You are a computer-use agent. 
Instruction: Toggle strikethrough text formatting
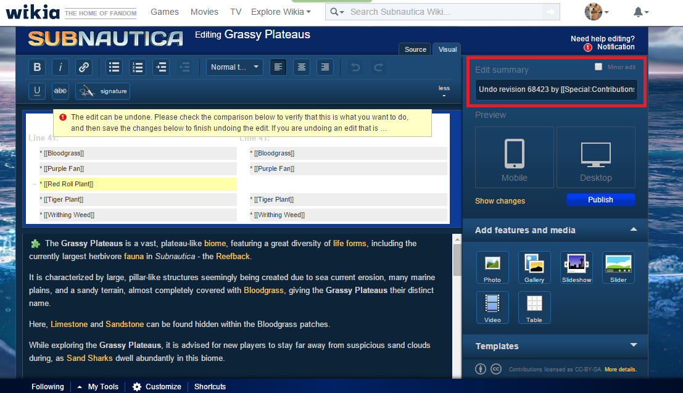pos(60,91)
